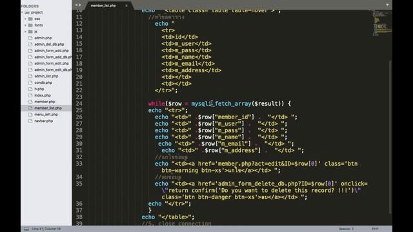
Task: Click file icon beside navbar.php
Action: pos(30,121)
